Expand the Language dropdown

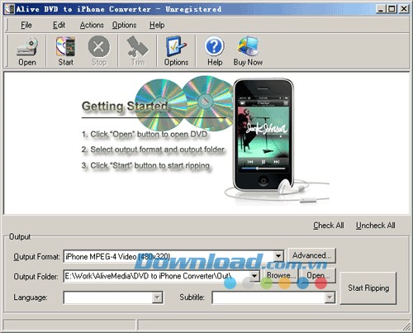tap(157, 297)
